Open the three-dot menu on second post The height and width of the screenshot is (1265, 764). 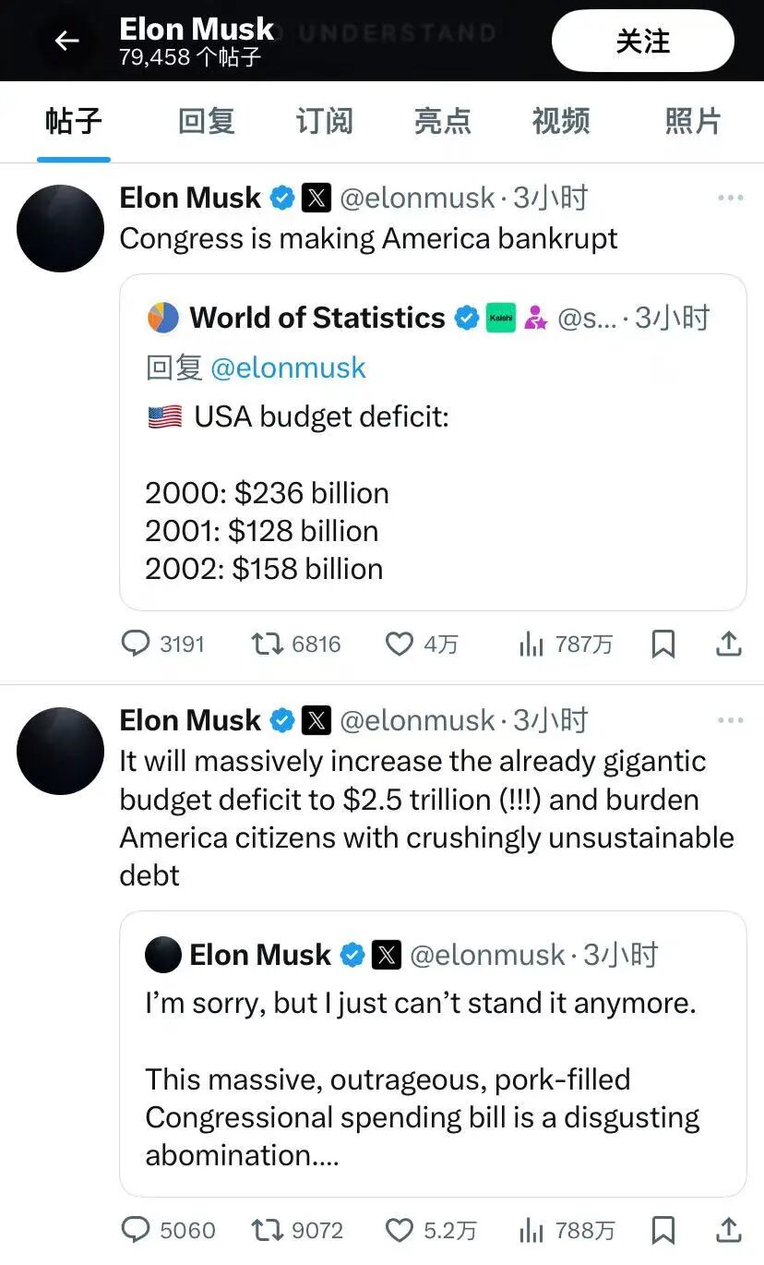(730, 720)
